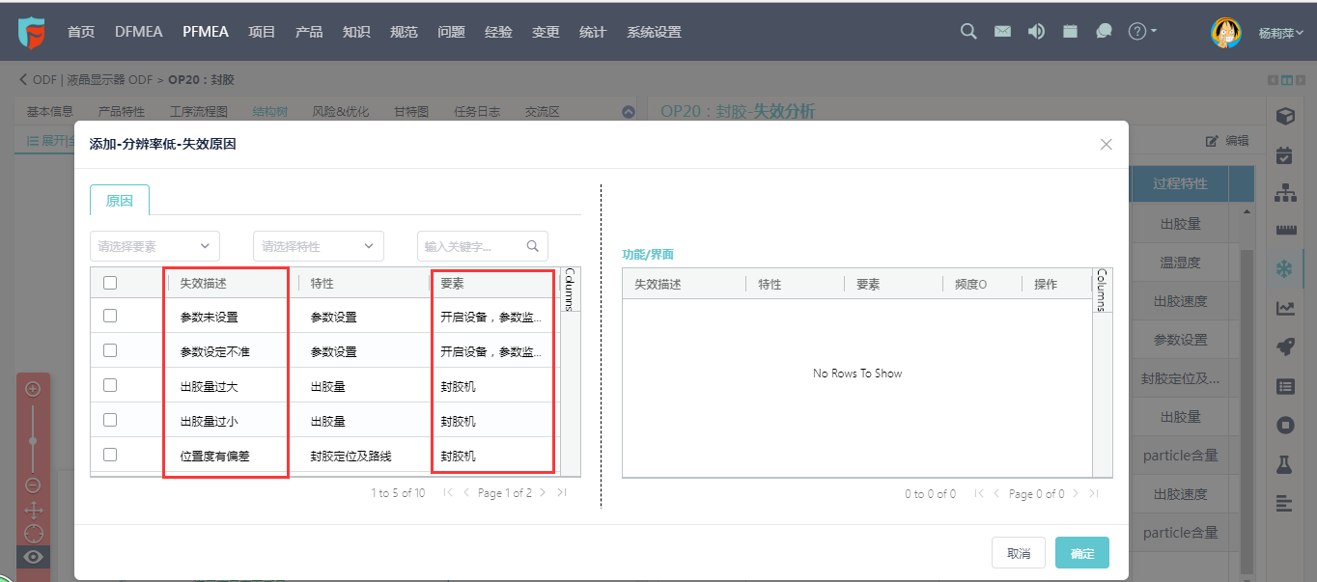Go to next page in left table
Image resolution: width=1317 pixels, height=582 pixels.
pyautogui.click(x=543, y=492)
